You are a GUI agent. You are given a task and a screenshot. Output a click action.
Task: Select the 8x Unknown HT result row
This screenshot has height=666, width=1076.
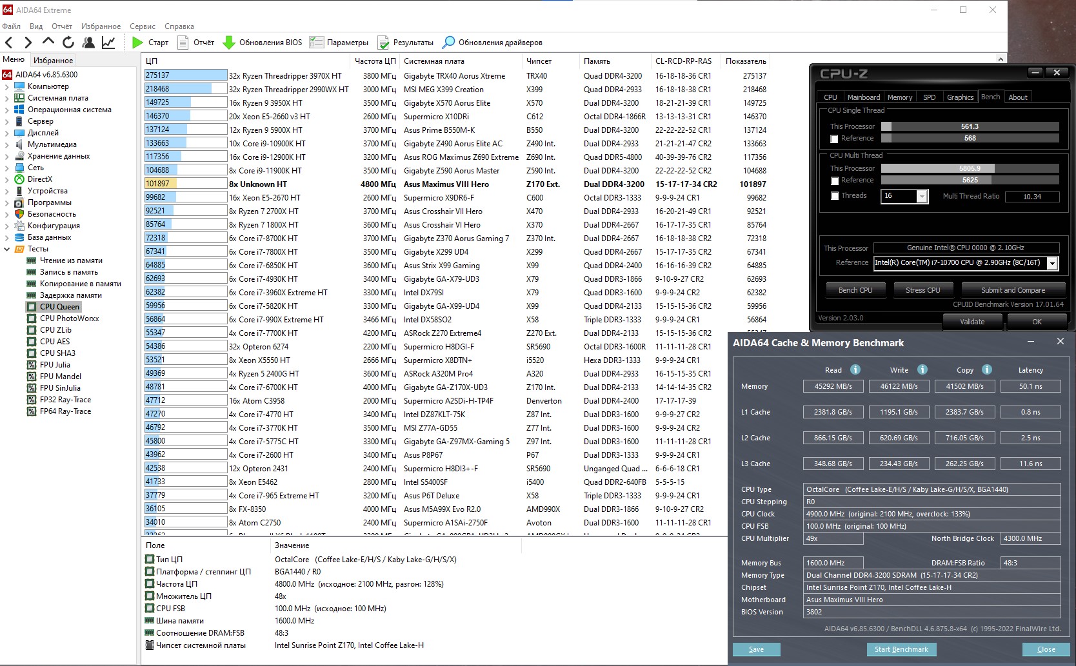pos(456,184)
